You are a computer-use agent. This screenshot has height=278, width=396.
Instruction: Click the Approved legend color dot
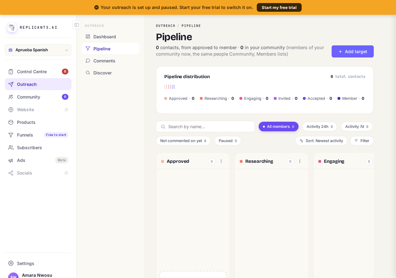click(x=166, y=99)
